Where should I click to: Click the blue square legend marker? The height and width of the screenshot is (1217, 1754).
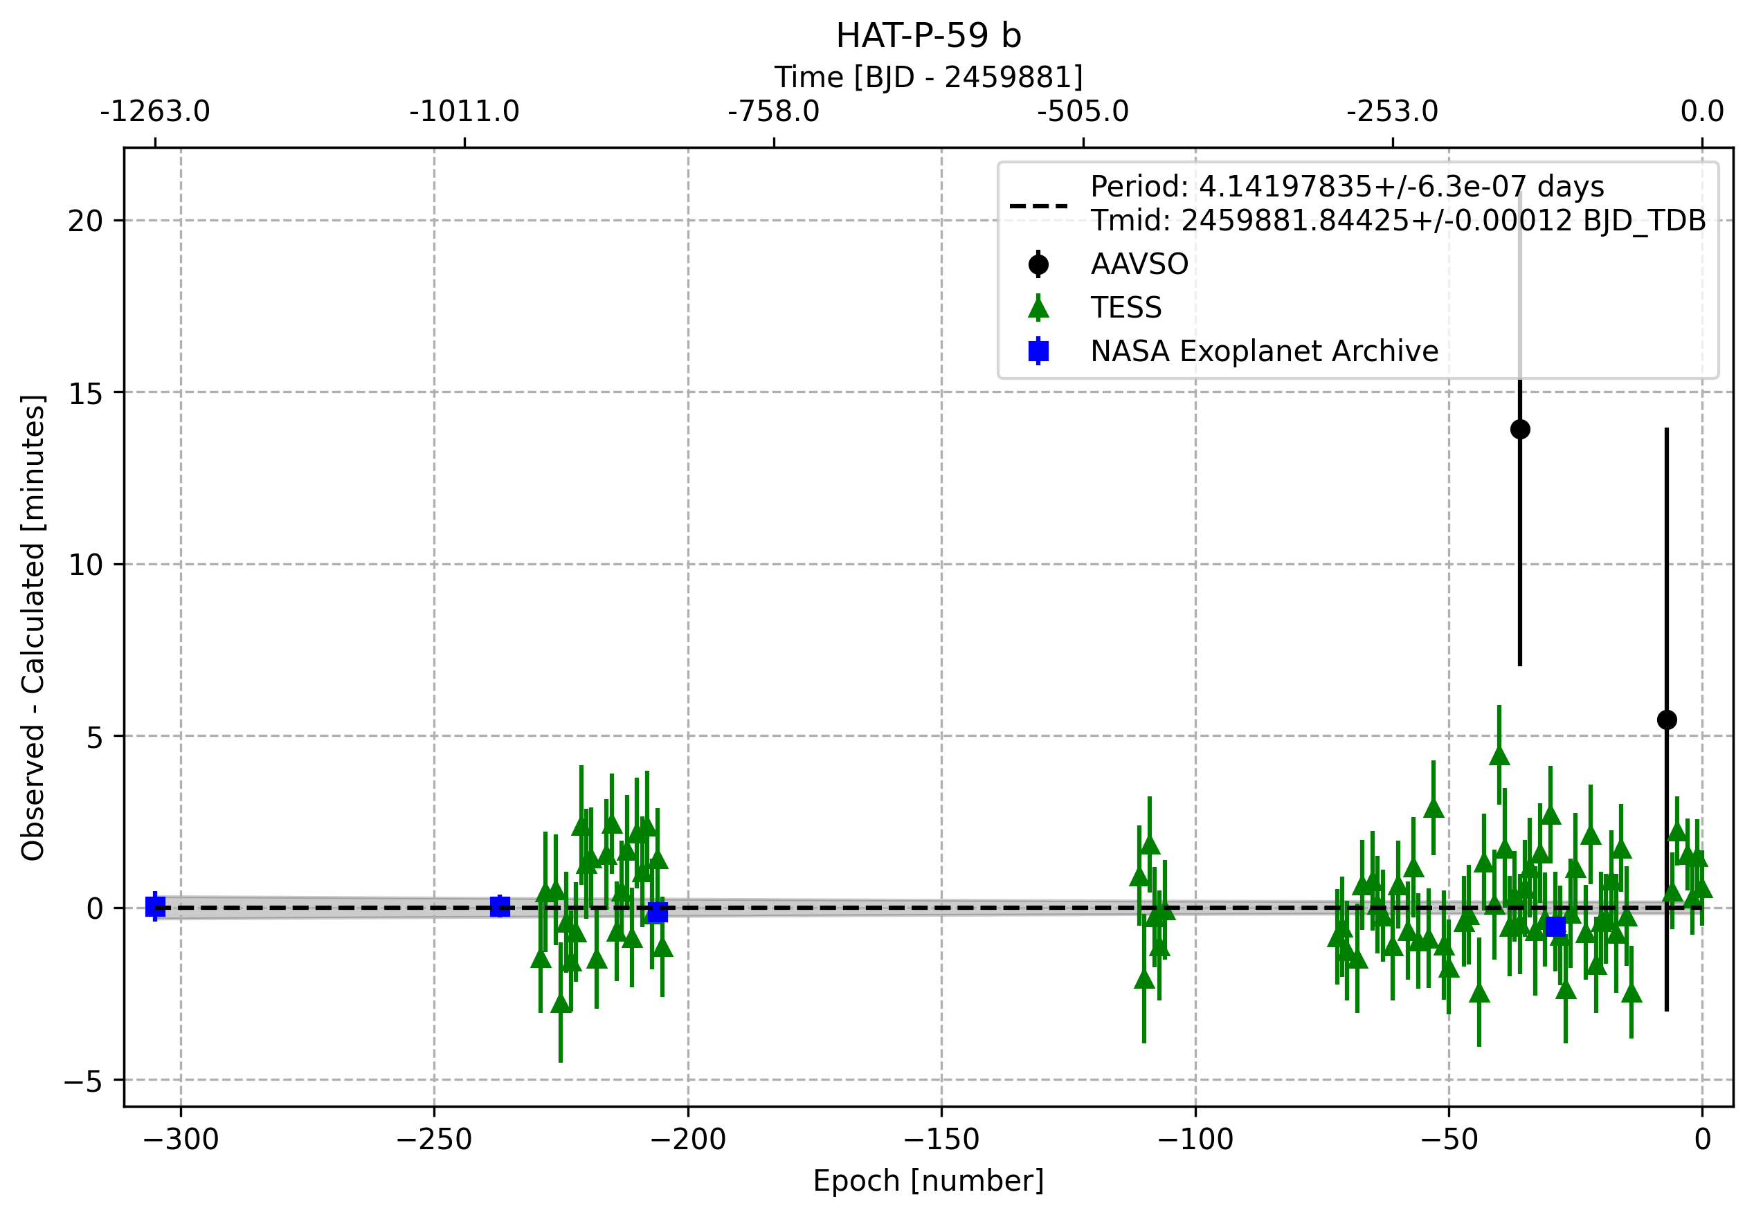[1038, 351]
